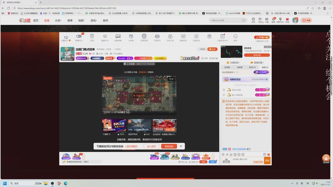Screen dimensions: 333x187
Task: Expand the 主播投稿 section
Action: click(234, 63)
